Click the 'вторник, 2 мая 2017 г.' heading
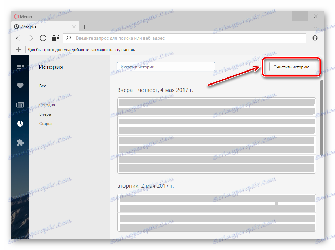 146,186
